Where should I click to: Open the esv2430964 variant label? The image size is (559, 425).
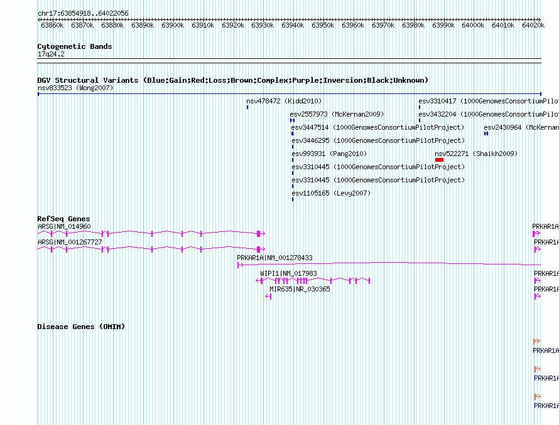tap(521, 127)
